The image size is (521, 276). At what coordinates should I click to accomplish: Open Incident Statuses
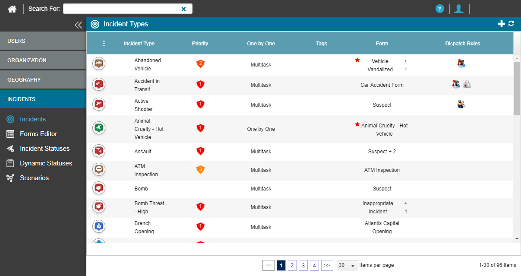(44, 149)
